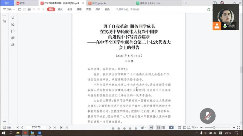The height and width of the screenshot is (136, 243).
Task: Click the red 开始 button
Action: (51, 9)
